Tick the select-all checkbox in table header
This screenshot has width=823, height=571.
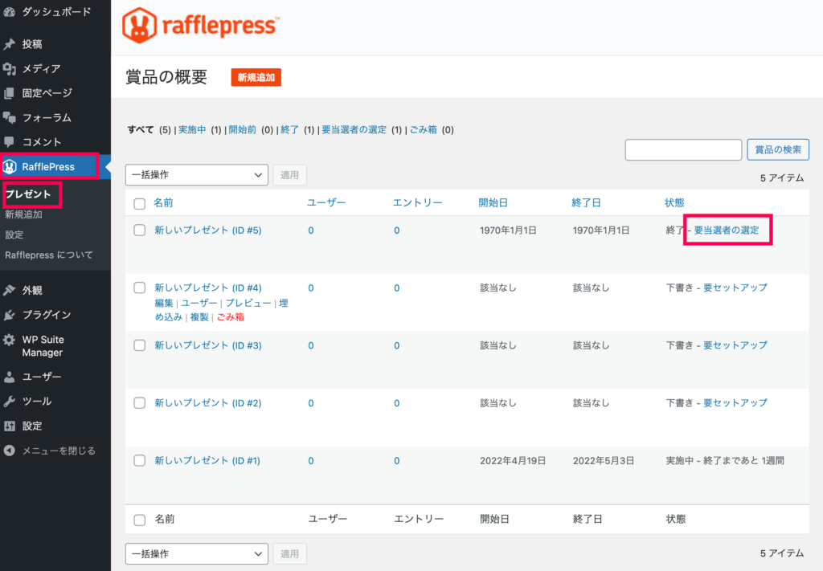pos(140,203)
